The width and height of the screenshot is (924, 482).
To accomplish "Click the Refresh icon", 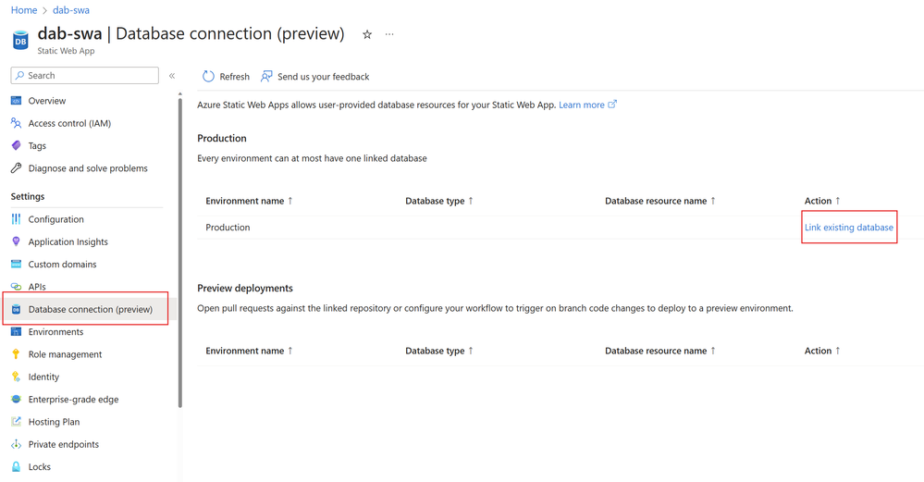I will coord(208,77).
